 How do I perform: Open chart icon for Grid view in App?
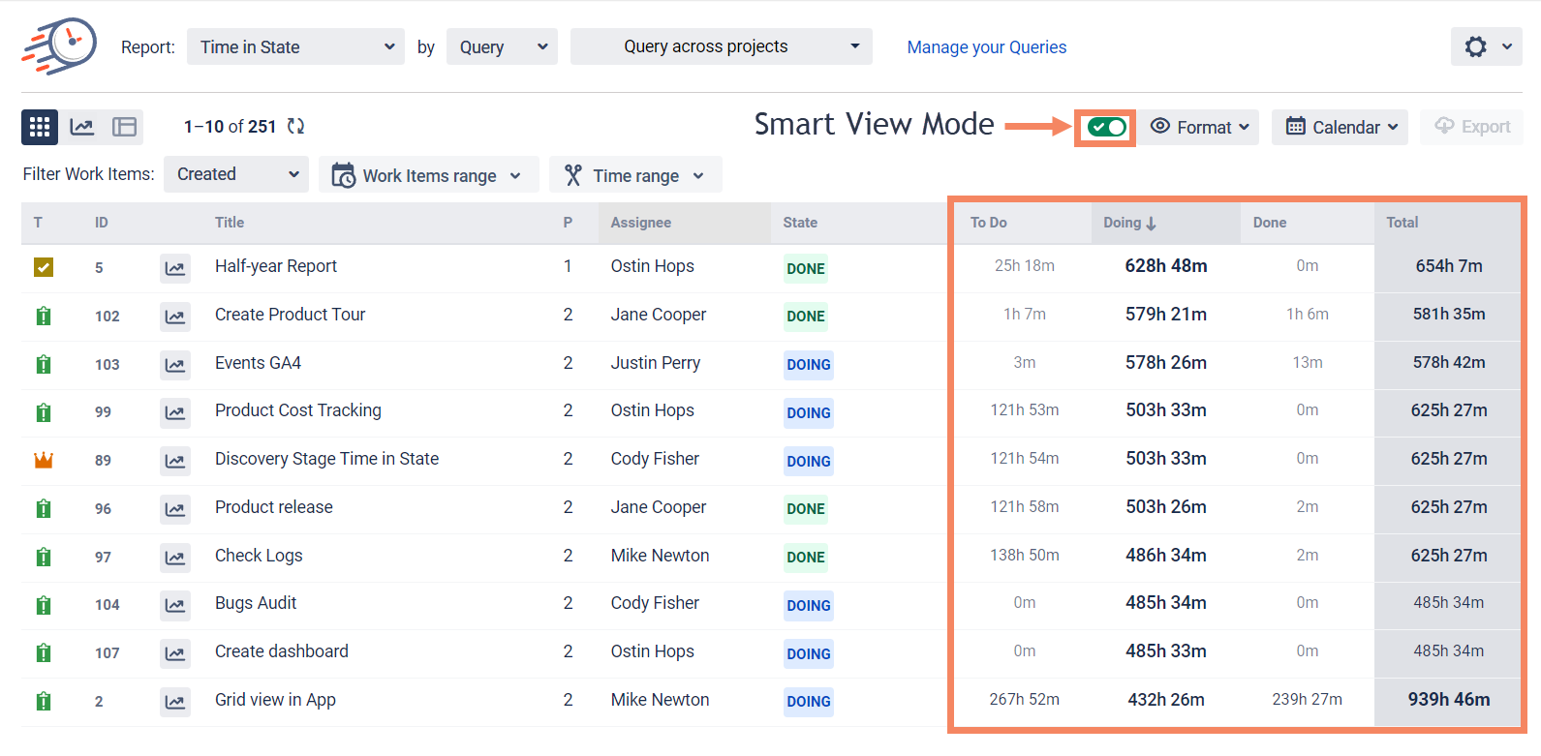(174, 702)
